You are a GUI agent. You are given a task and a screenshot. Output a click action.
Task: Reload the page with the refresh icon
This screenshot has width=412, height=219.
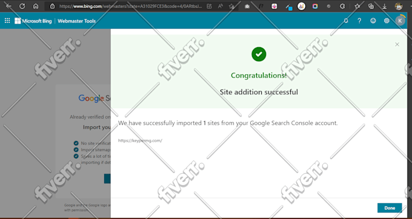(22, 6)
